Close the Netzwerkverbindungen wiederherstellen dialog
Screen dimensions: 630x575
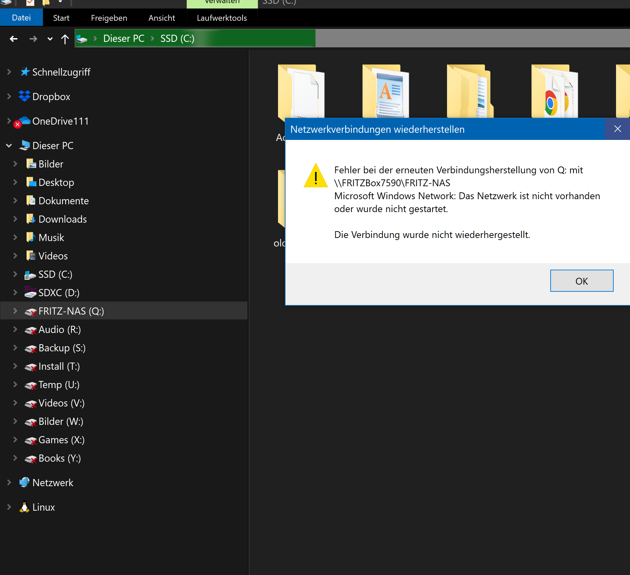(x=617, y=129)
